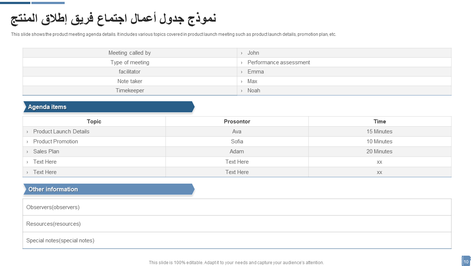Click the slide number 10 badge
473x266 pixels.
(x=466, y=262)
